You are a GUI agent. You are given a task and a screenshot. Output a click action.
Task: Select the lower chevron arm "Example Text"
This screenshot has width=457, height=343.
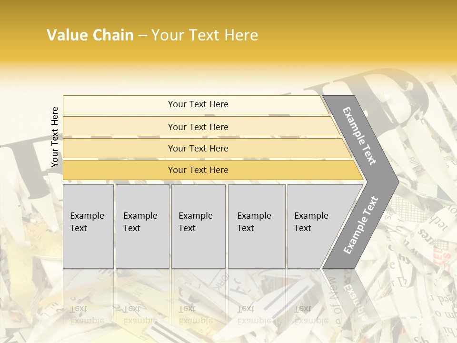click(x=361, y=225)
